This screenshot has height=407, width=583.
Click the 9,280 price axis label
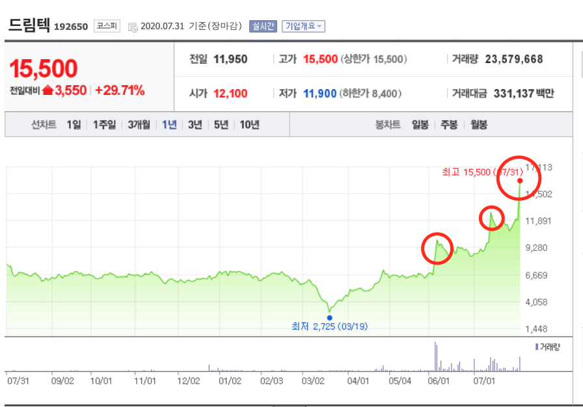[536, 248]
